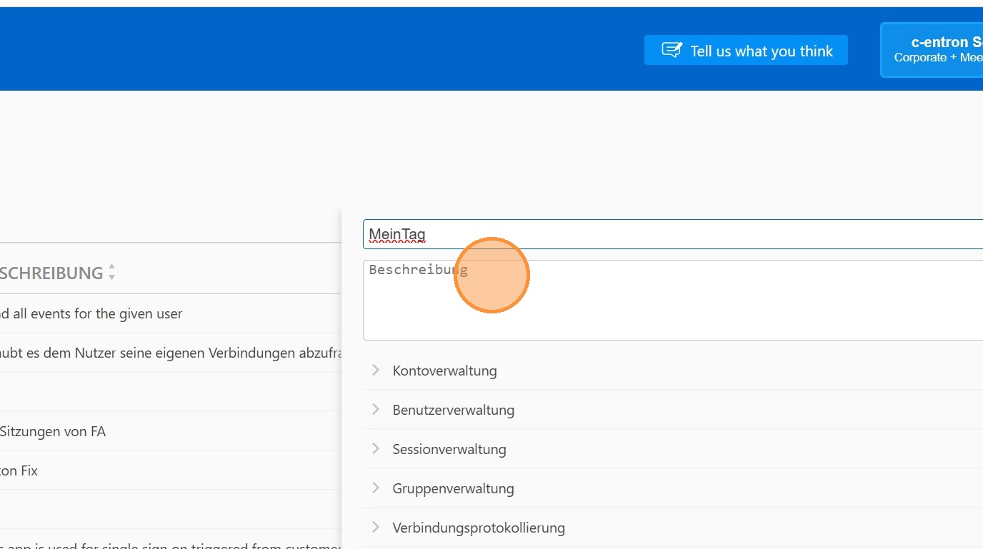Select the Gruppenverwaltung section label
Image resolution: width=983 pixels, height=549 pixels.
tap(453, 488)
